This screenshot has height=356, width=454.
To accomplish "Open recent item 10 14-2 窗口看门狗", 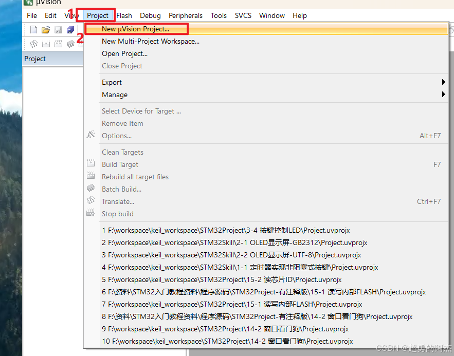I will 266,341.
